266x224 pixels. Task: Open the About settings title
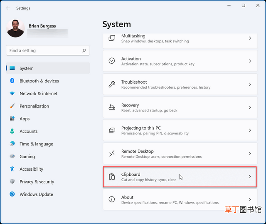pos(127,197)
